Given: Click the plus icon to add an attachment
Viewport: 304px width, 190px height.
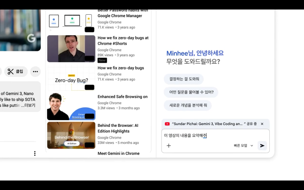Looking at the screenshot, I should pos(169,146).
